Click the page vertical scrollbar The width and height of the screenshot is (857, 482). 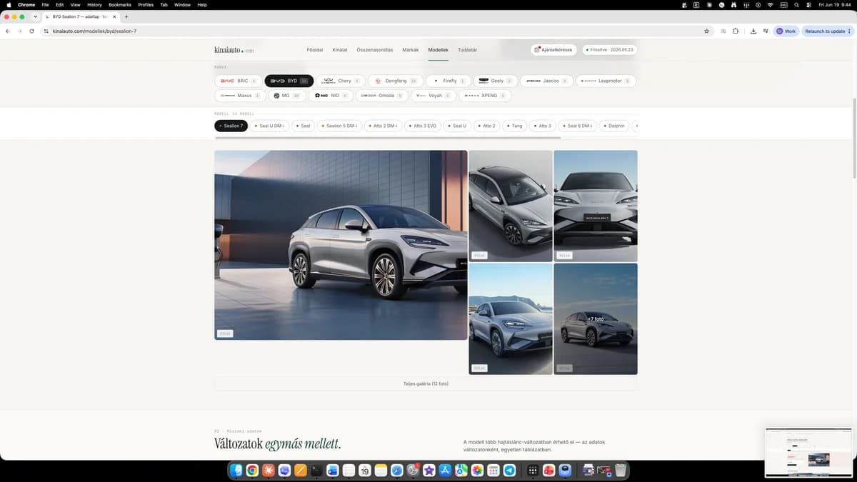tap(854, 139)
